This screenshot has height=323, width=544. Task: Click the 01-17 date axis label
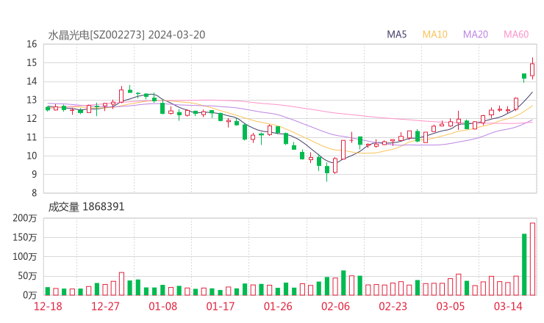pyautogui.click(x=221, y=306)
